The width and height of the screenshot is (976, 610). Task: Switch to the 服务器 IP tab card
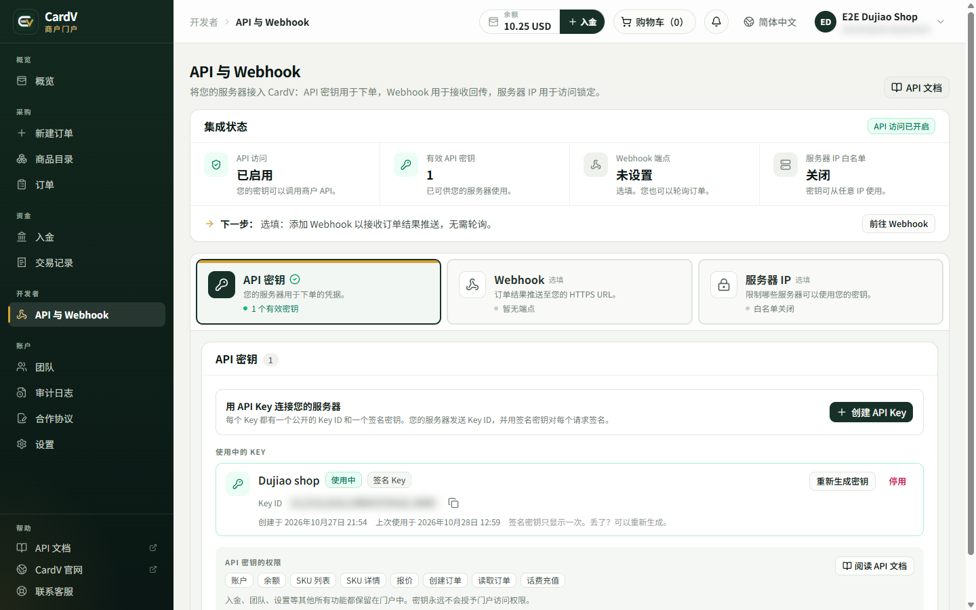[x=821, y=292]
